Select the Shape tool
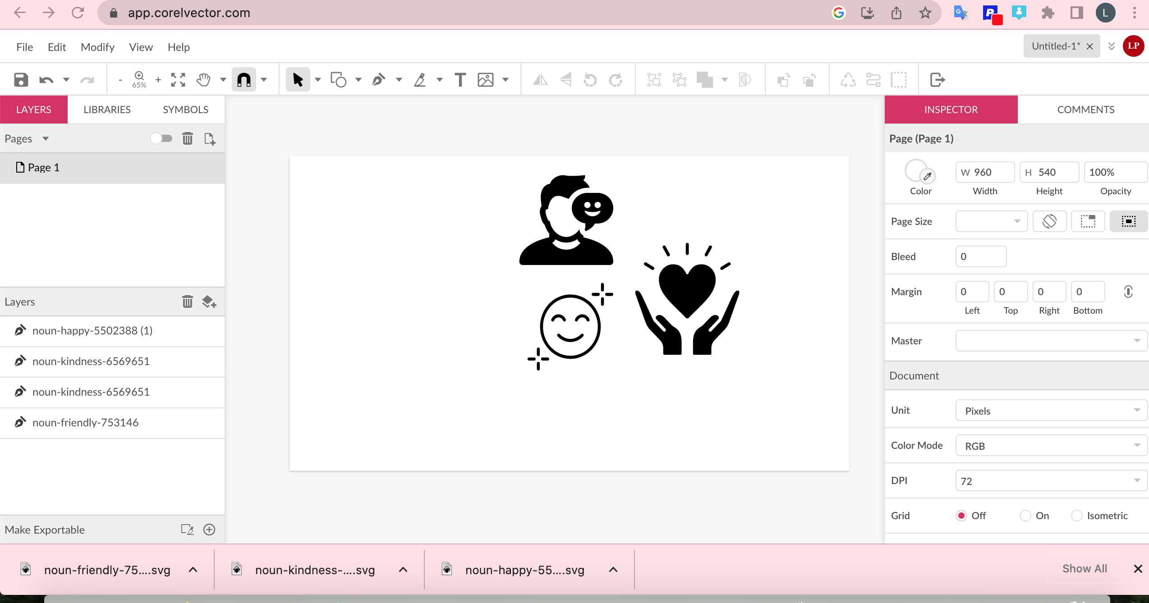The height and width of the screenshot is (603, 1149). point(338,80)
